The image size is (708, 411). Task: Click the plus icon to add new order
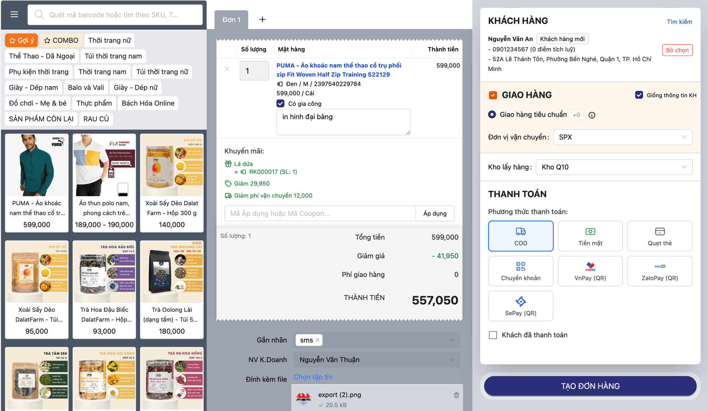pyautogui.click(x=262, y=20)
